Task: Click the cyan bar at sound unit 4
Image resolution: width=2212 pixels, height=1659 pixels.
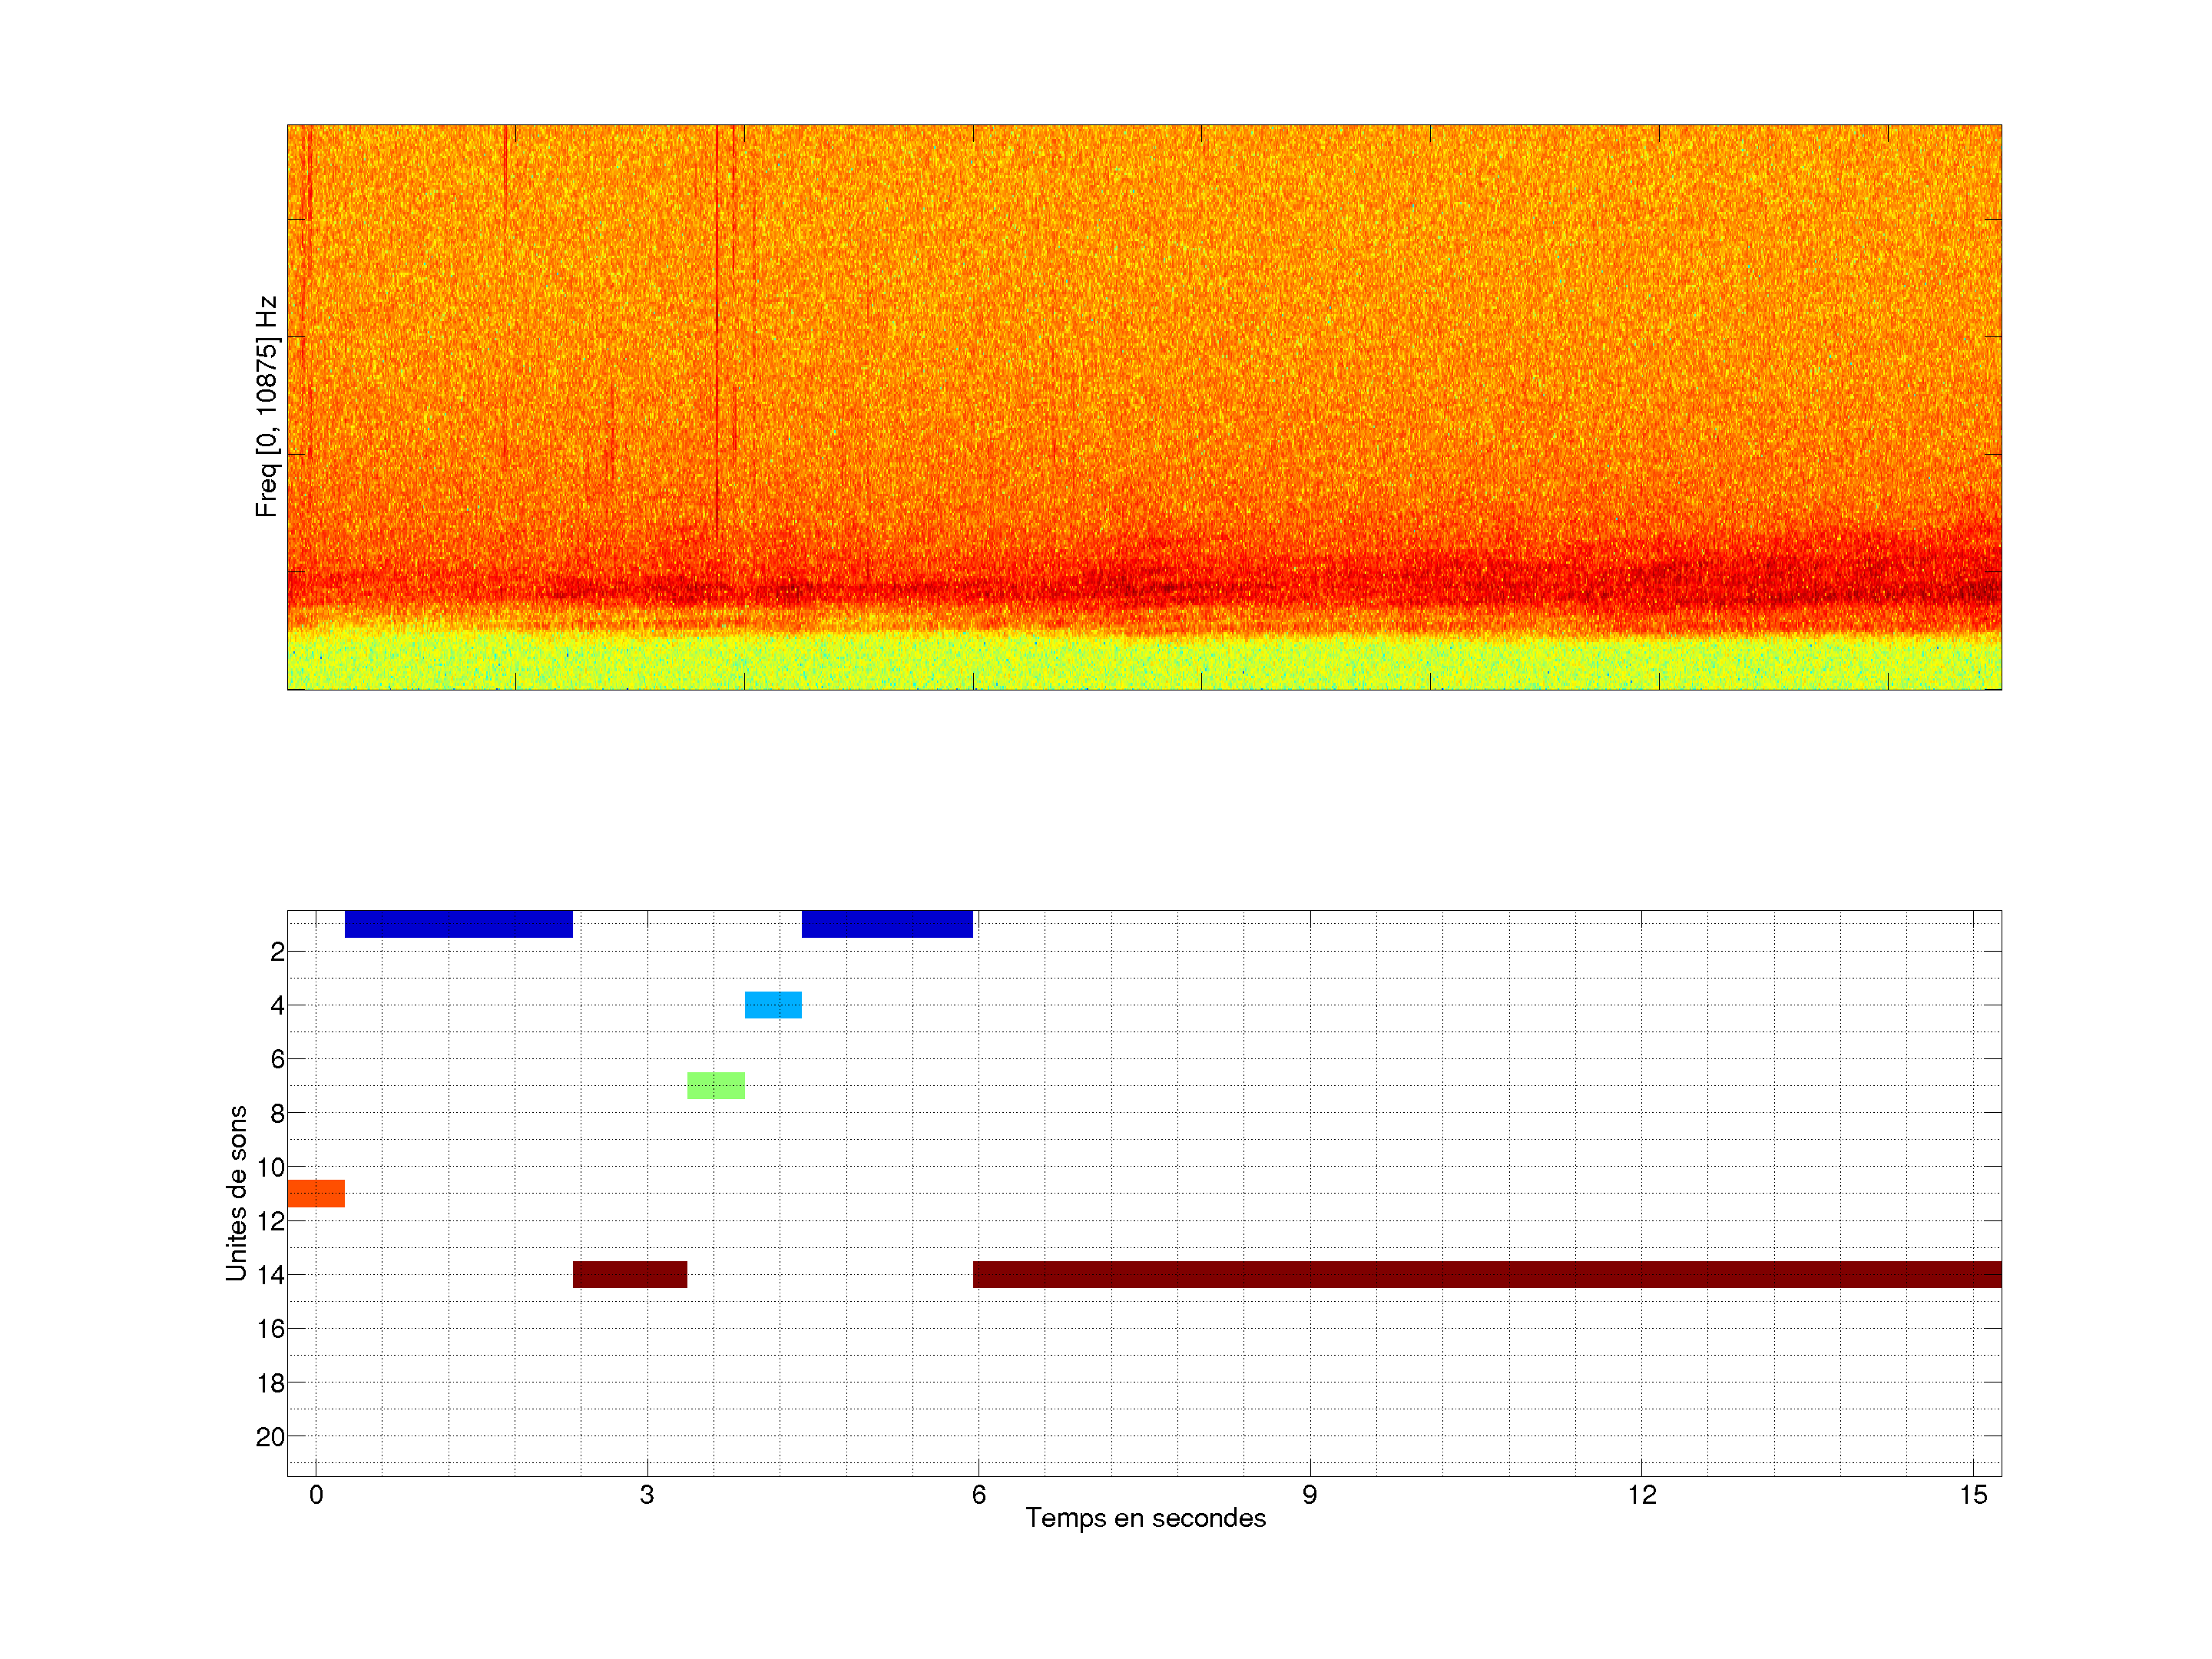Action: point(773,1004)
